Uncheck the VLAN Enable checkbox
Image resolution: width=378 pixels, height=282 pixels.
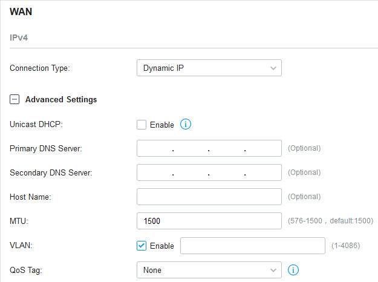point(142,246)
